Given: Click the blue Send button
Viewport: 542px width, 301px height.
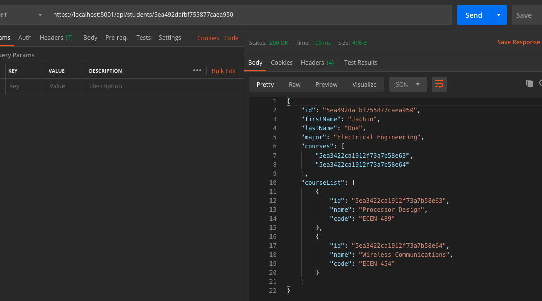Looking at the screenshot, I should 473,15.
